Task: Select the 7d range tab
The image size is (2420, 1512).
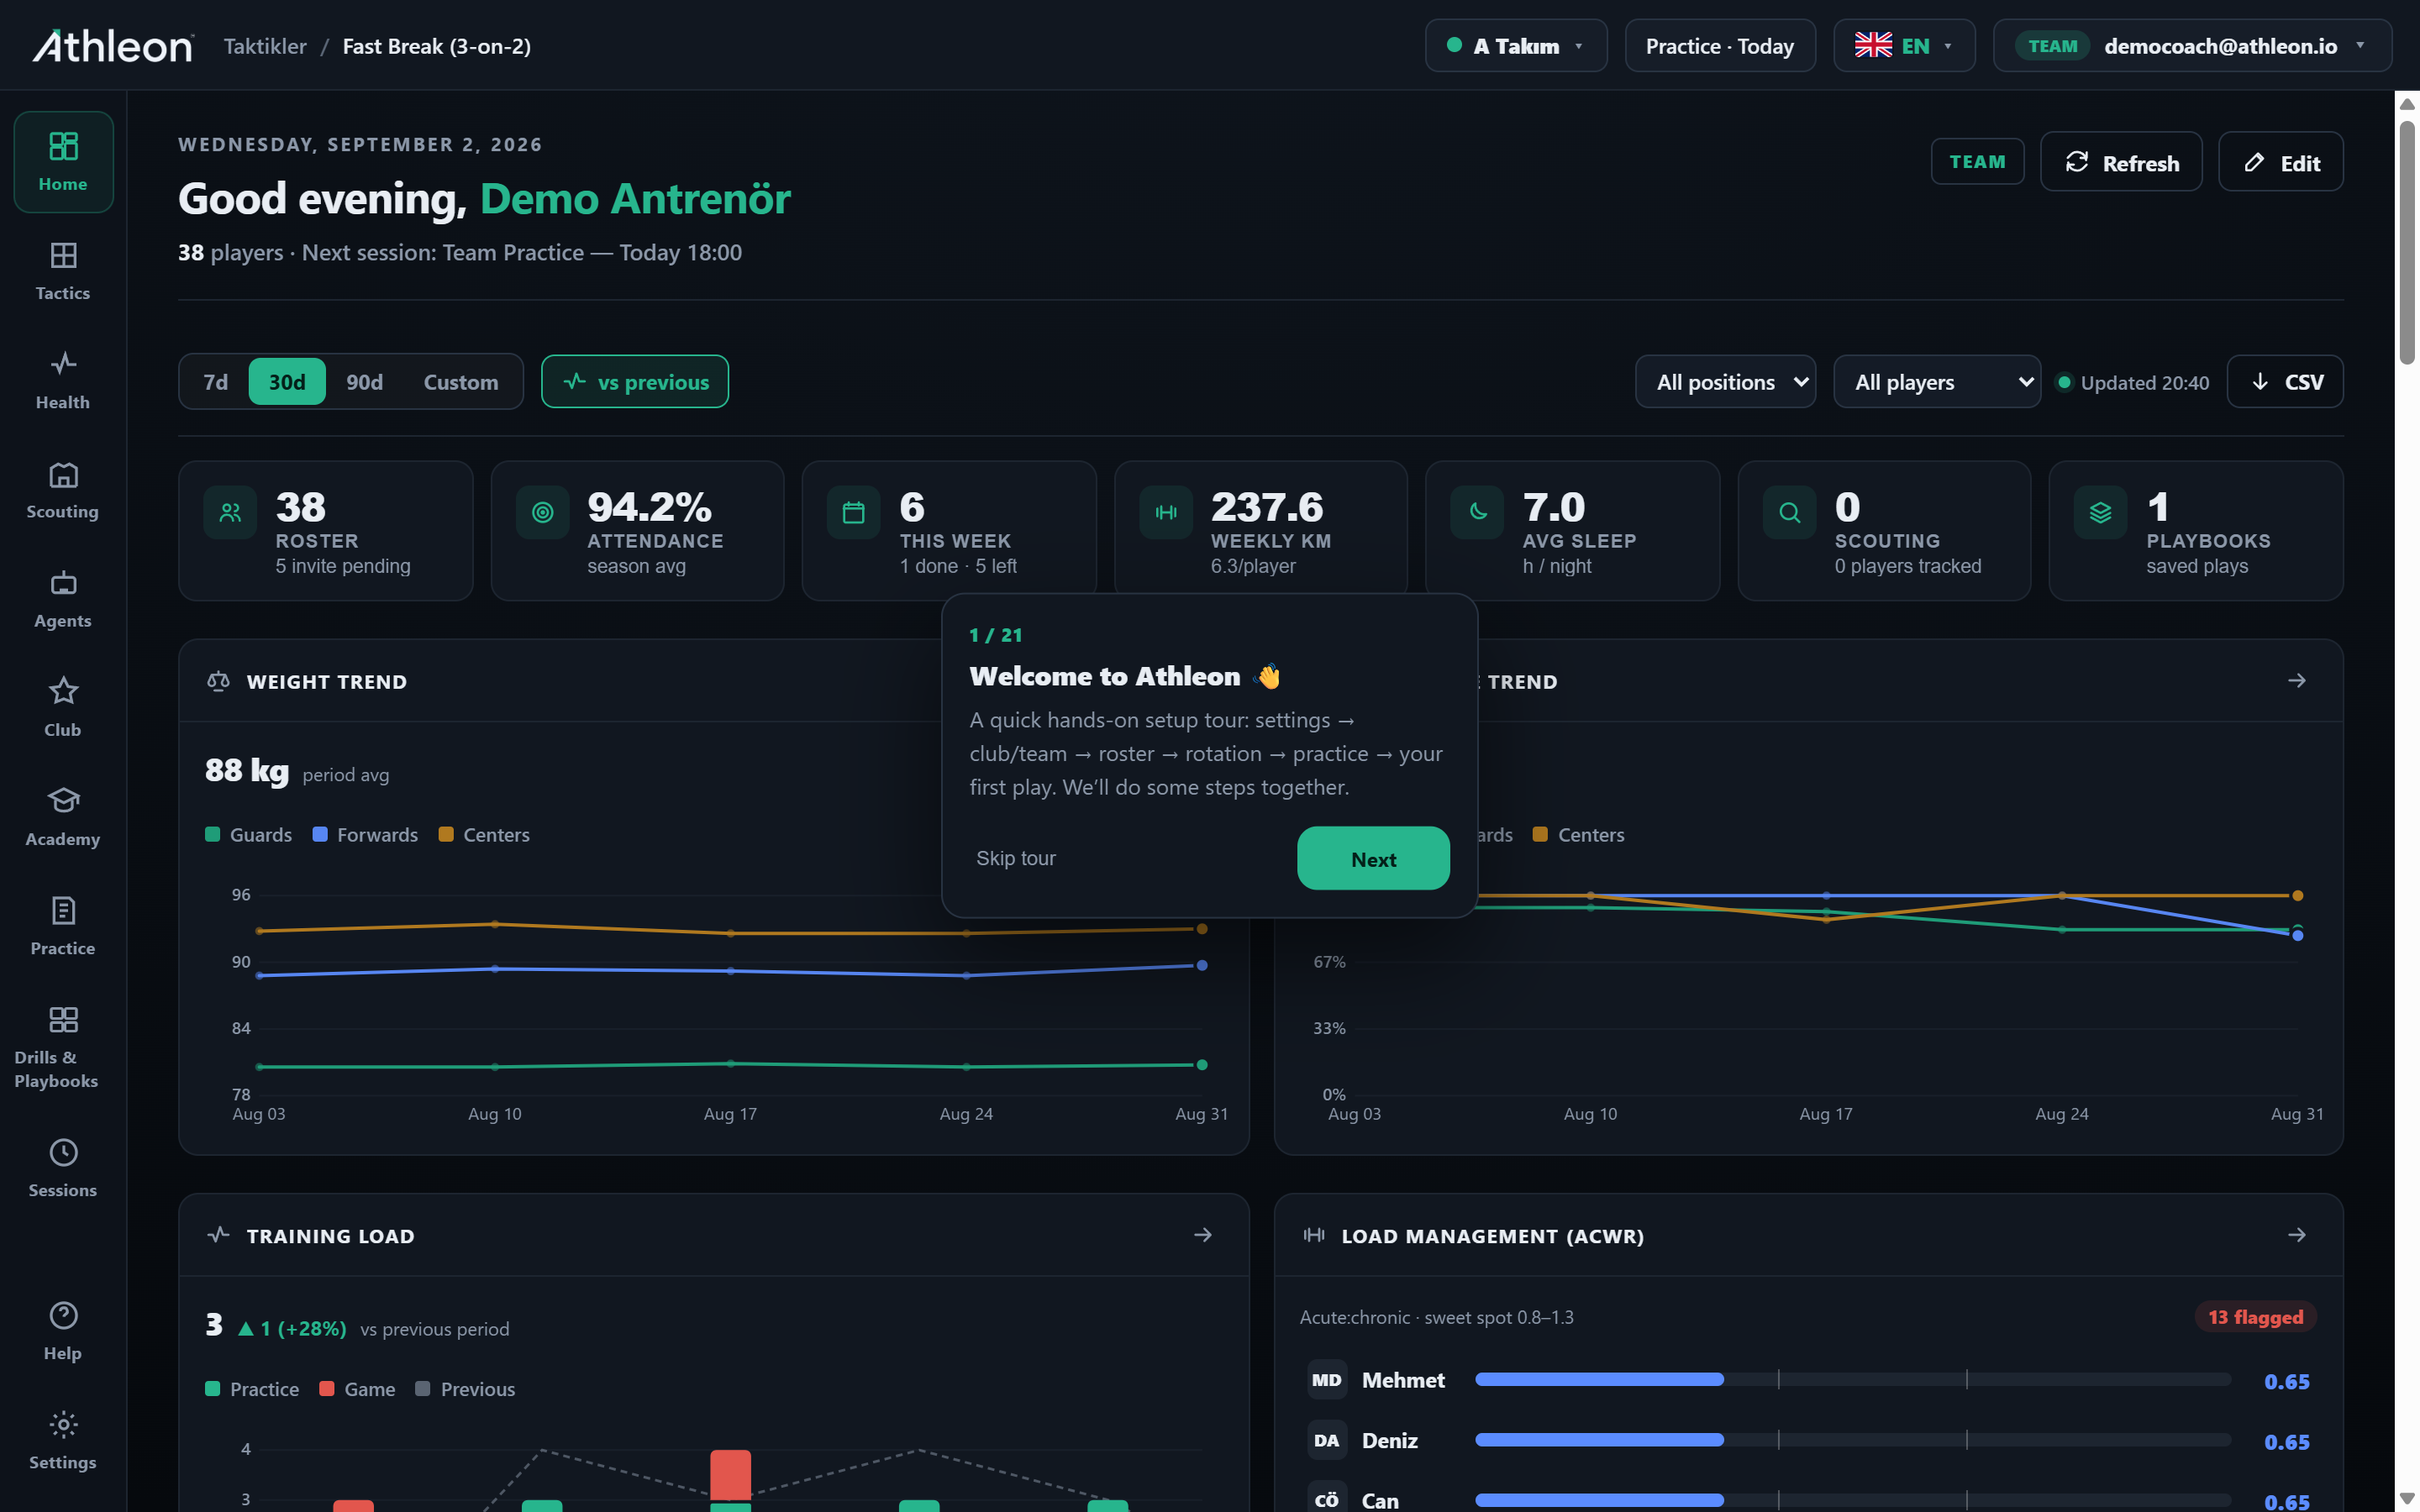Action: coord(216,381)
